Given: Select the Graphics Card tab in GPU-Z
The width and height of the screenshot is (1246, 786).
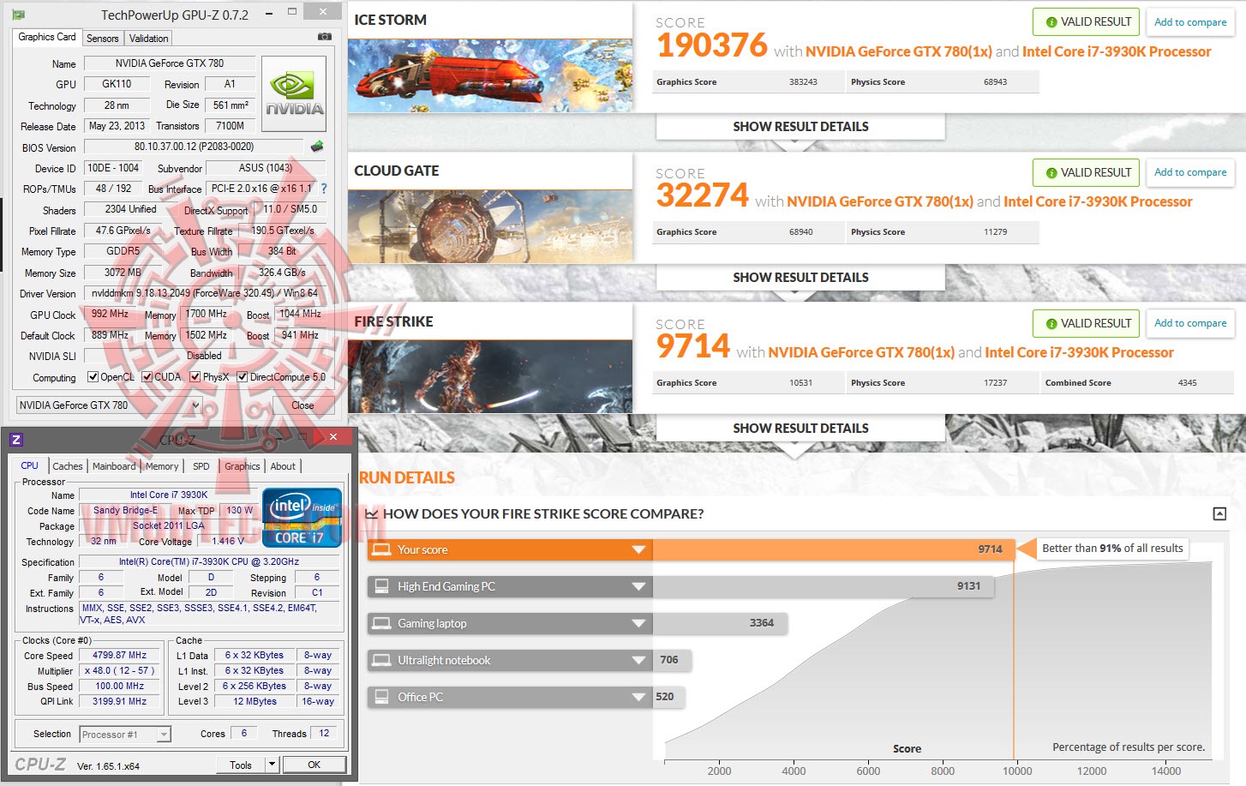Looking at the screenshot, I should (47, 37).
